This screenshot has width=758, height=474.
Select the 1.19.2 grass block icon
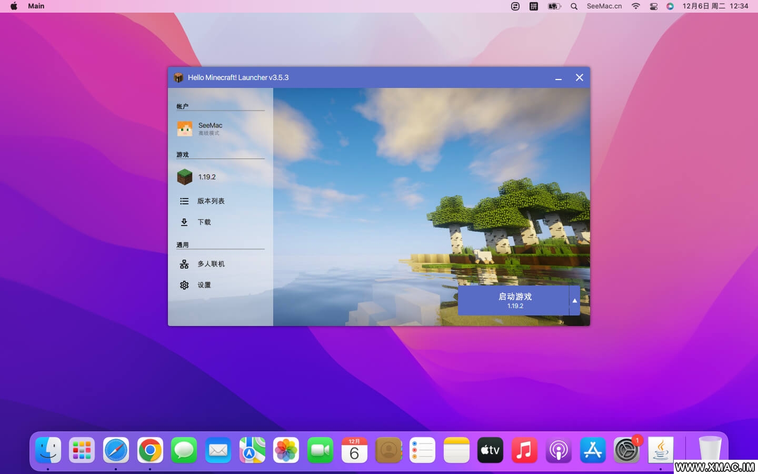[x=185, y=177]
